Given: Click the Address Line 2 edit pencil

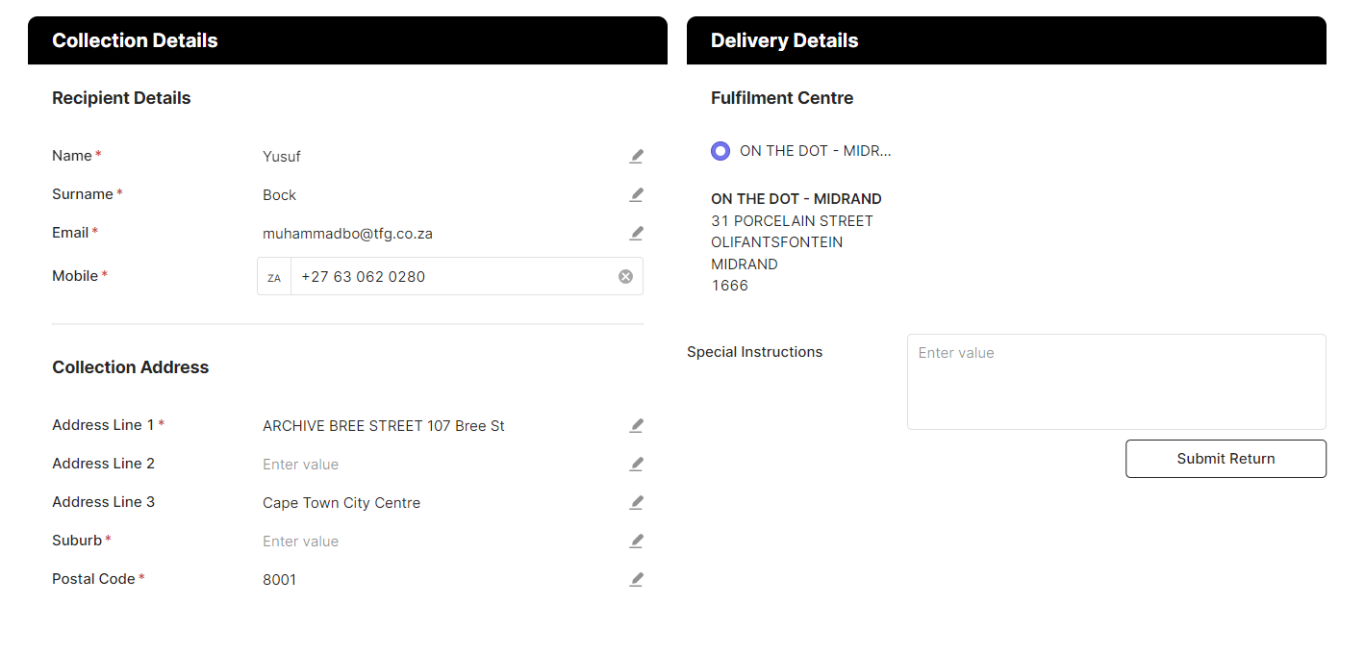Looking at the screenshot, I should 636,464.
